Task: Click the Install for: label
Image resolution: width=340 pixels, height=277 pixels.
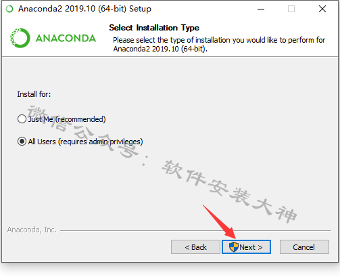Action: point(34,94)
